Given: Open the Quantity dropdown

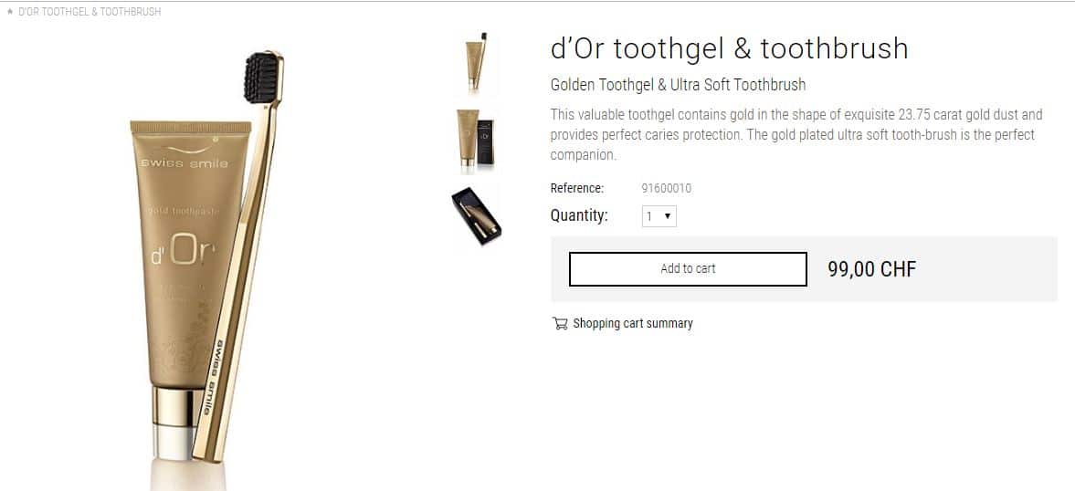Looking at the screenshot, I should tap(659, 216).
